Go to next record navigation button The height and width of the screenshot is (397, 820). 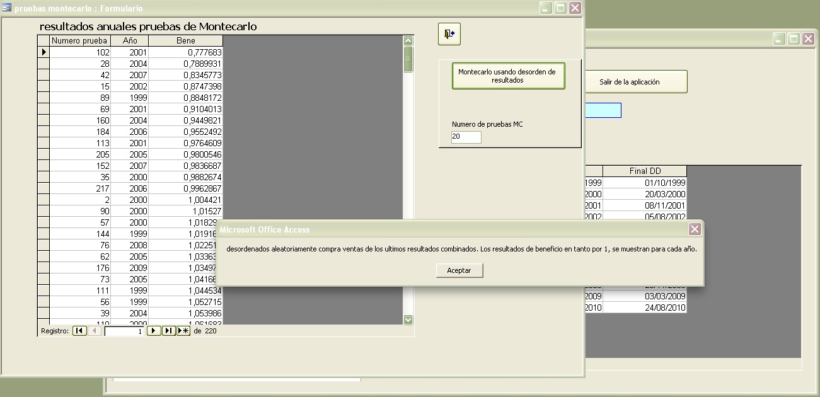pyautogui.click(x=154, y=331)
